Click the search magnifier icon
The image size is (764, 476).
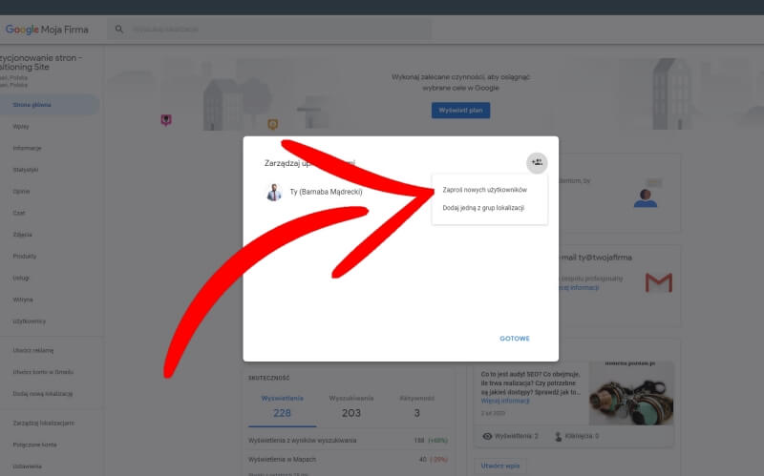(118, 30)
